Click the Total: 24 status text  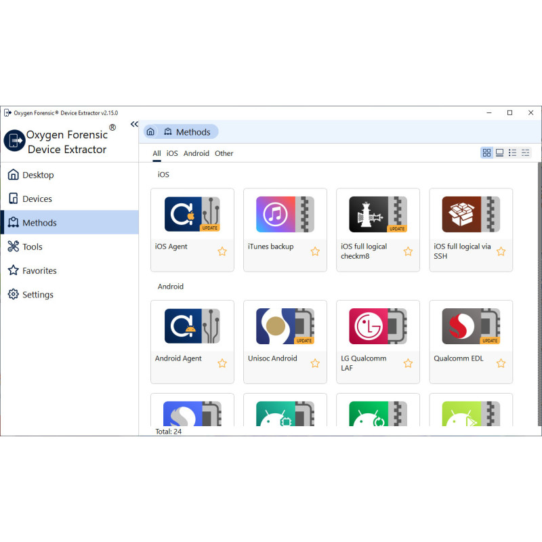click(x=168, y=432)
